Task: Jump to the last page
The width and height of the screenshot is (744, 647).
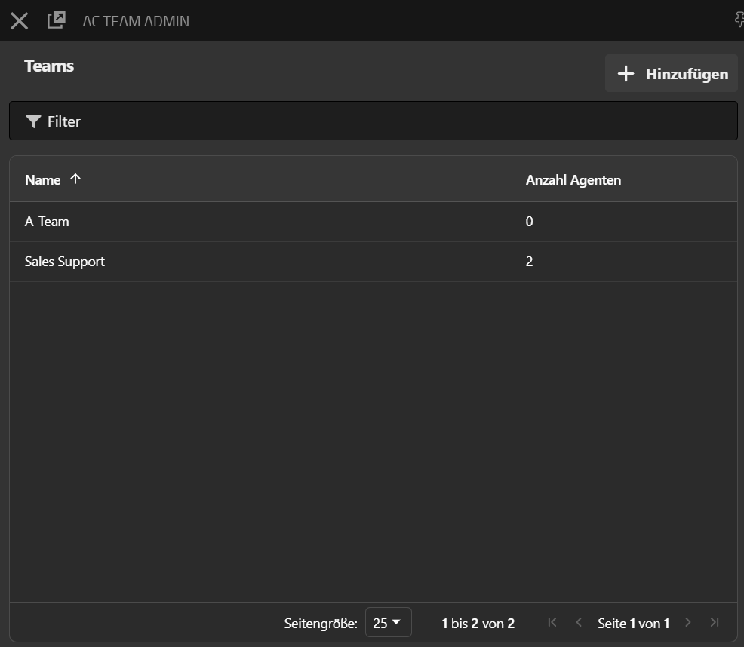Action: point(714,622)
